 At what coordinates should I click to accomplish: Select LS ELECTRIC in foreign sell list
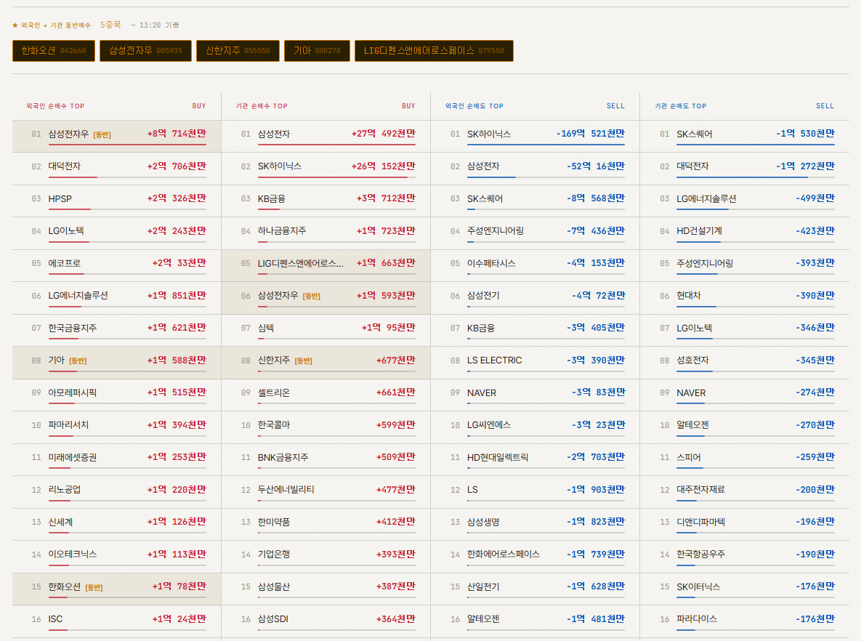tap(535, 363)
